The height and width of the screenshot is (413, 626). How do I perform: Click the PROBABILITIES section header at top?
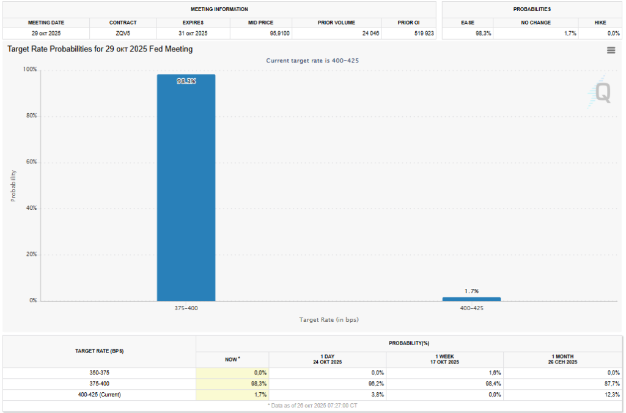pyautogui.click(x=531, y=10)
